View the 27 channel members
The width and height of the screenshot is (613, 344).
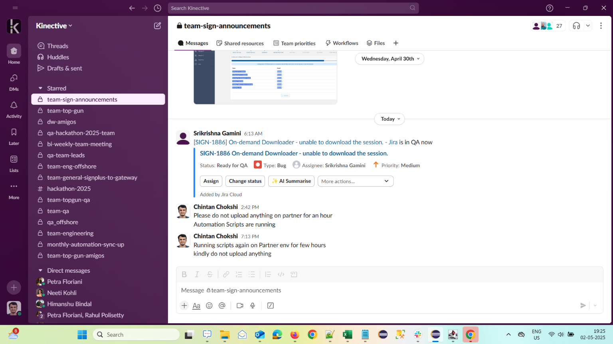point(548,26)
